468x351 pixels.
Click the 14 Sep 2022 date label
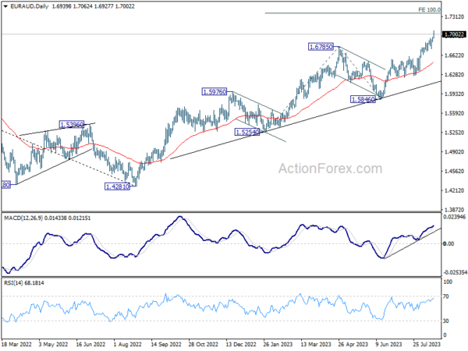[x=166, y=345]
